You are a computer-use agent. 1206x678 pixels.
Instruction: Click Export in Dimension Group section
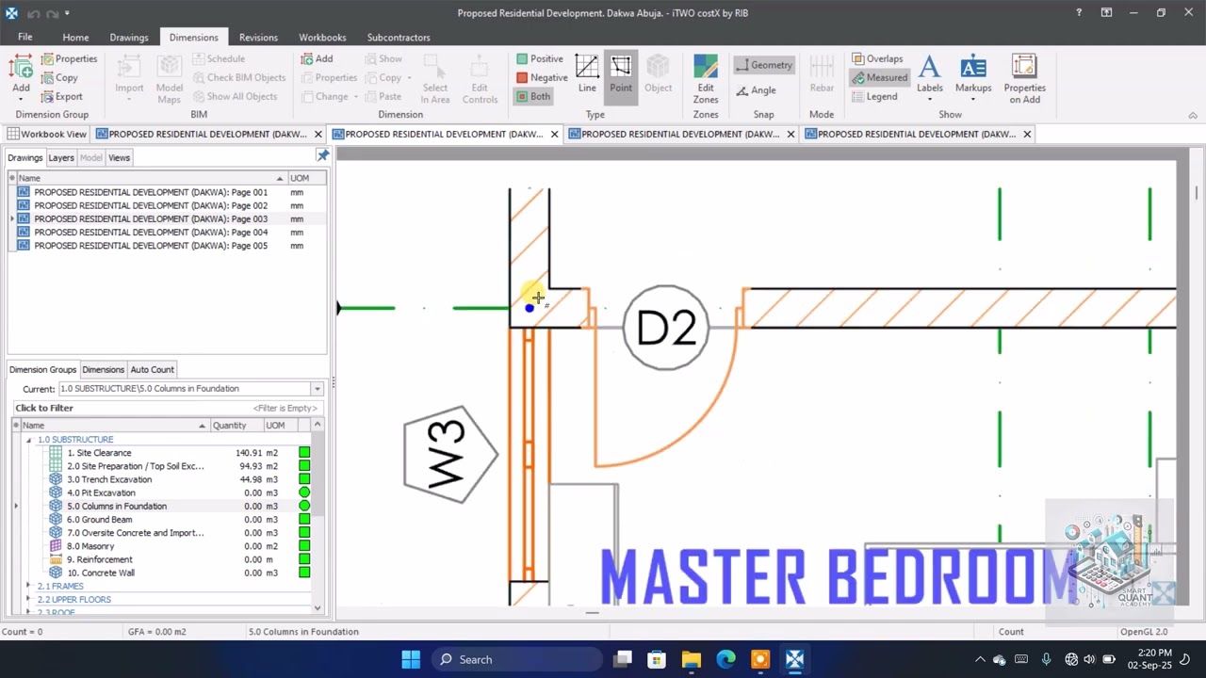(62, 96)
